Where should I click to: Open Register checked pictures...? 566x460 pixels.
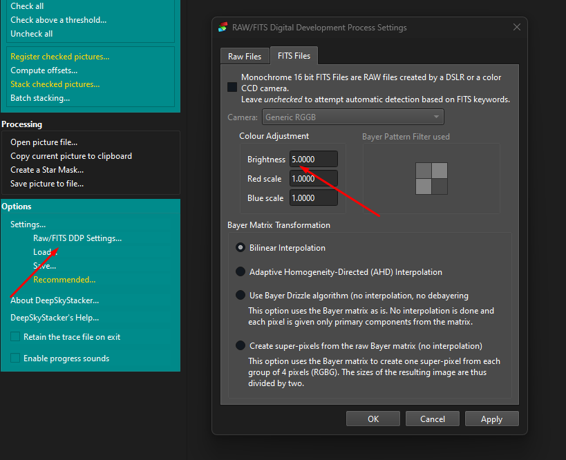(x=60, y=57)
